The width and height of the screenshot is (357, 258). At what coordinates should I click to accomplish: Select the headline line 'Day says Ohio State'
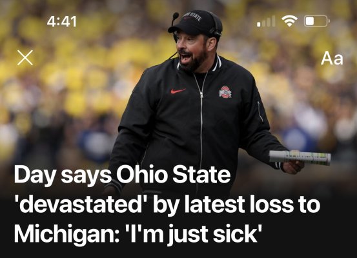[x=122, y=175]
